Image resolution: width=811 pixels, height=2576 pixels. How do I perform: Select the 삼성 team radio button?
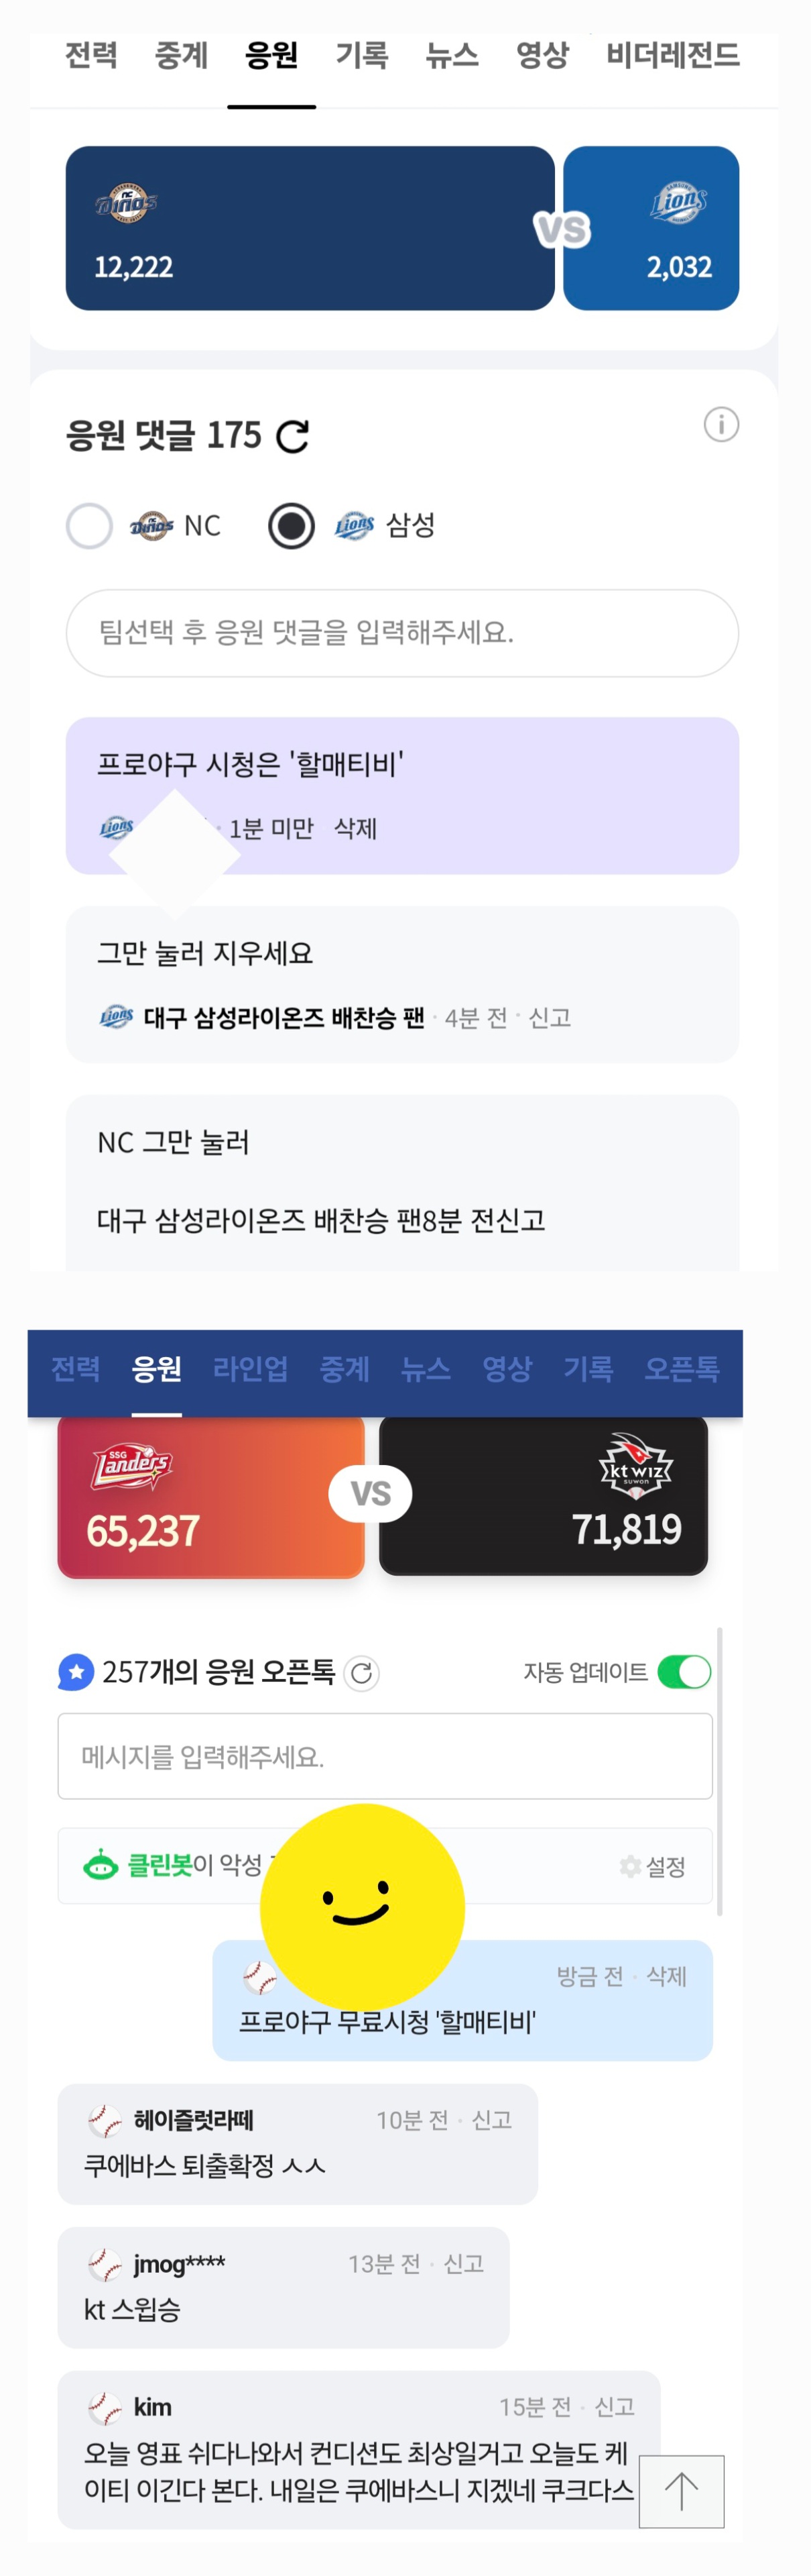(292, 526)
